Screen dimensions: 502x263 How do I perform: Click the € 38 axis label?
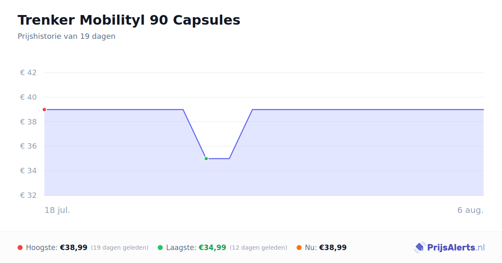coord(28,122)
